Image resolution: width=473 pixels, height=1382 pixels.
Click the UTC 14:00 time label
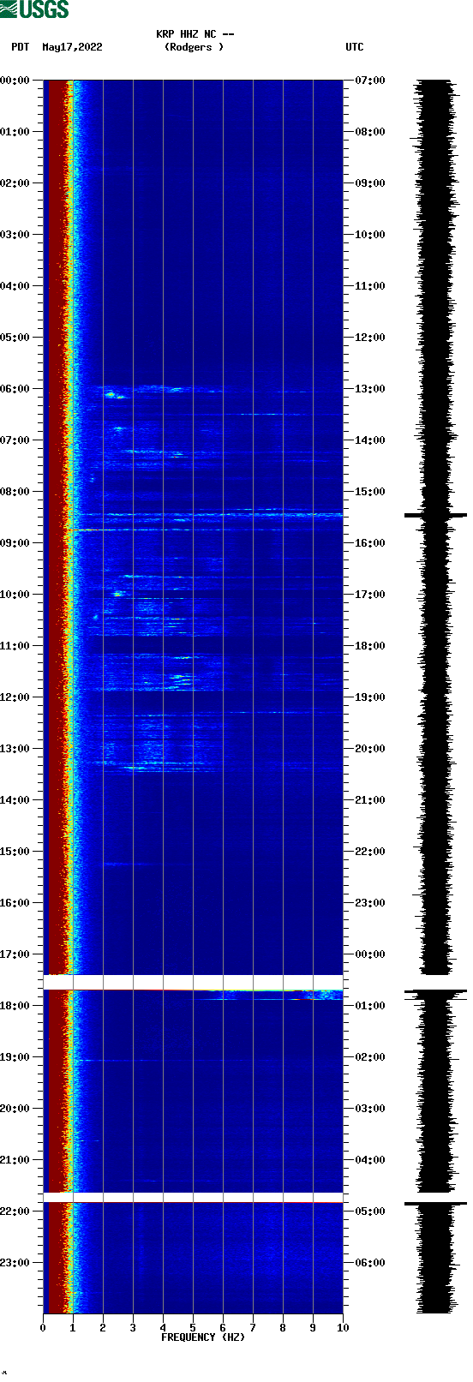[370, 440]
